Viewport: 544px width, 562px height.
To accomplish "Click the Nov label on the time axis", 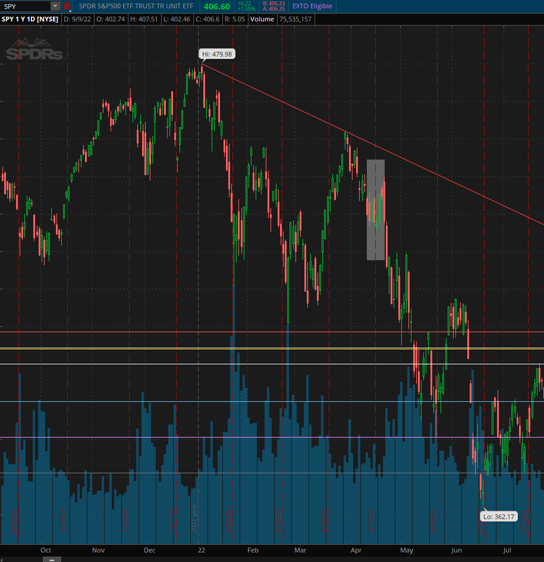I will point(99,550).
